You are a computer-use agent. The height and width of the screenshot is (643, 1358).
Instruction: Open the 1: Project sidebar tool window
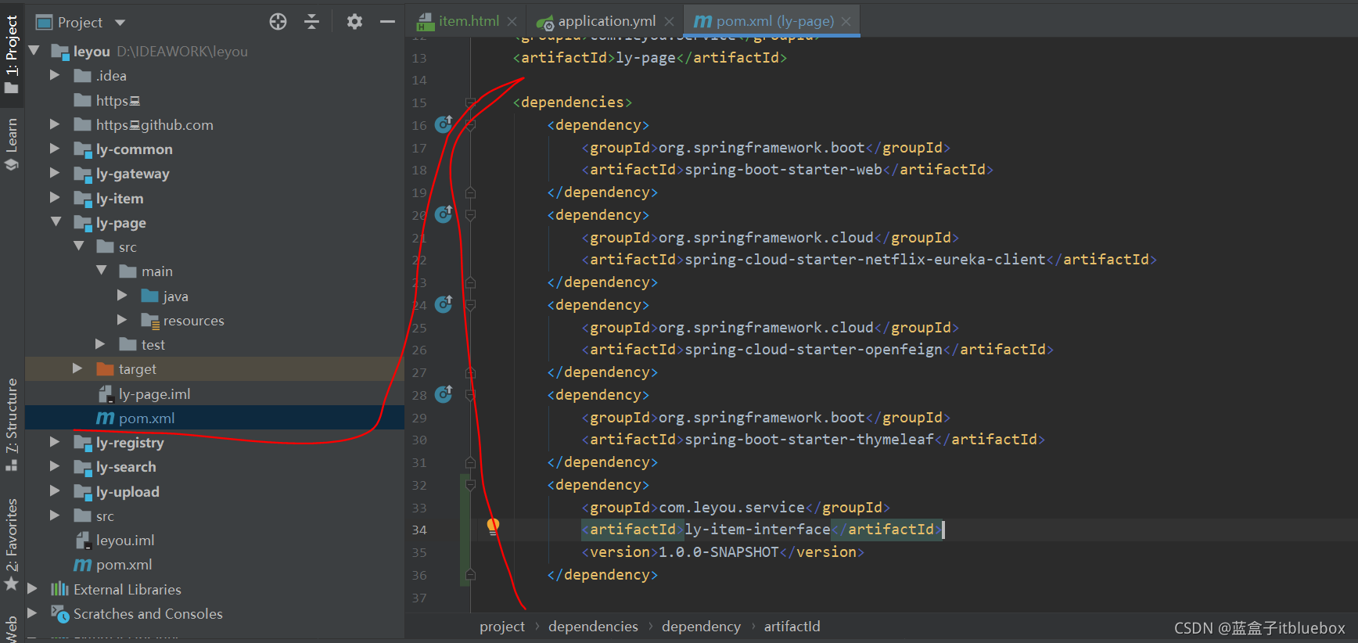(x=12, y=54)
